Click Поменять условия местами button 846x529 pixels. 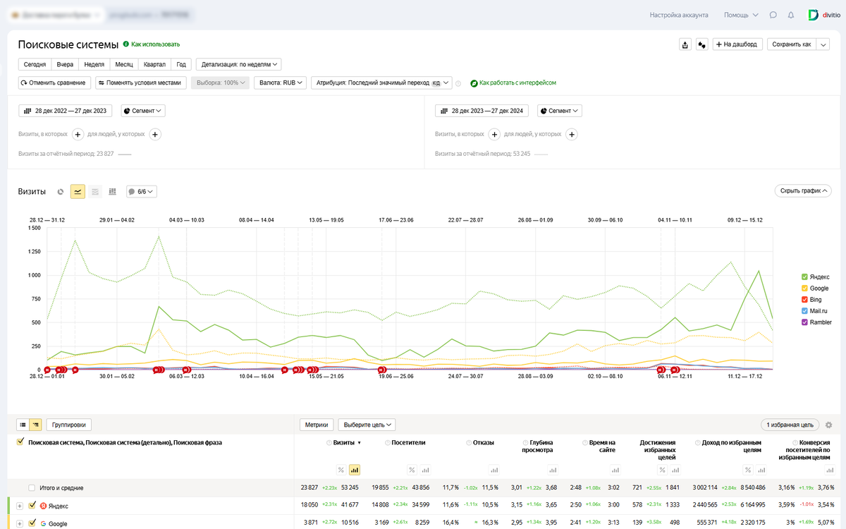[142, 83]
